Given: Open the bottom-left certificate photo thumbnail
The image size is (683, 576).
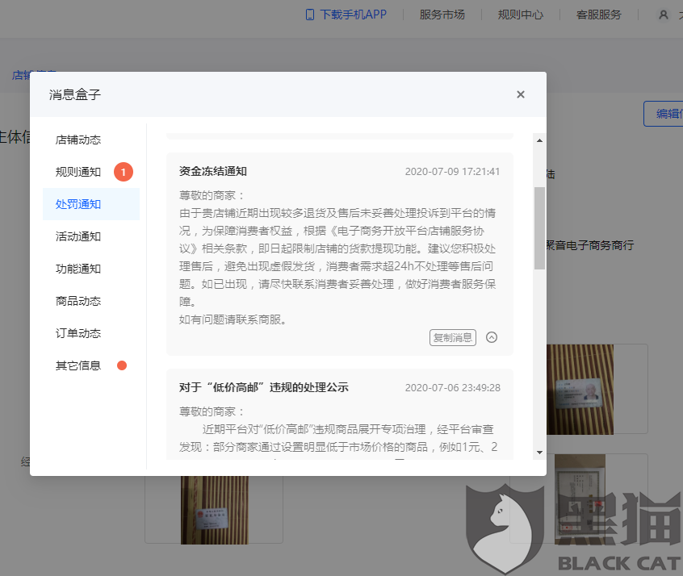Looking at the screenshot, I should 214,510.
